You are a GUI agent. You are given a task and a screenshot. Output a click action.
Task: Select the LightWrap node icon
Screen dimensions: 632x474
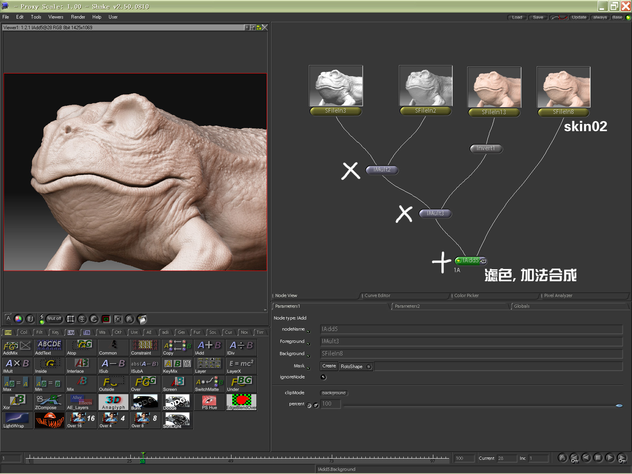point(17,420)
